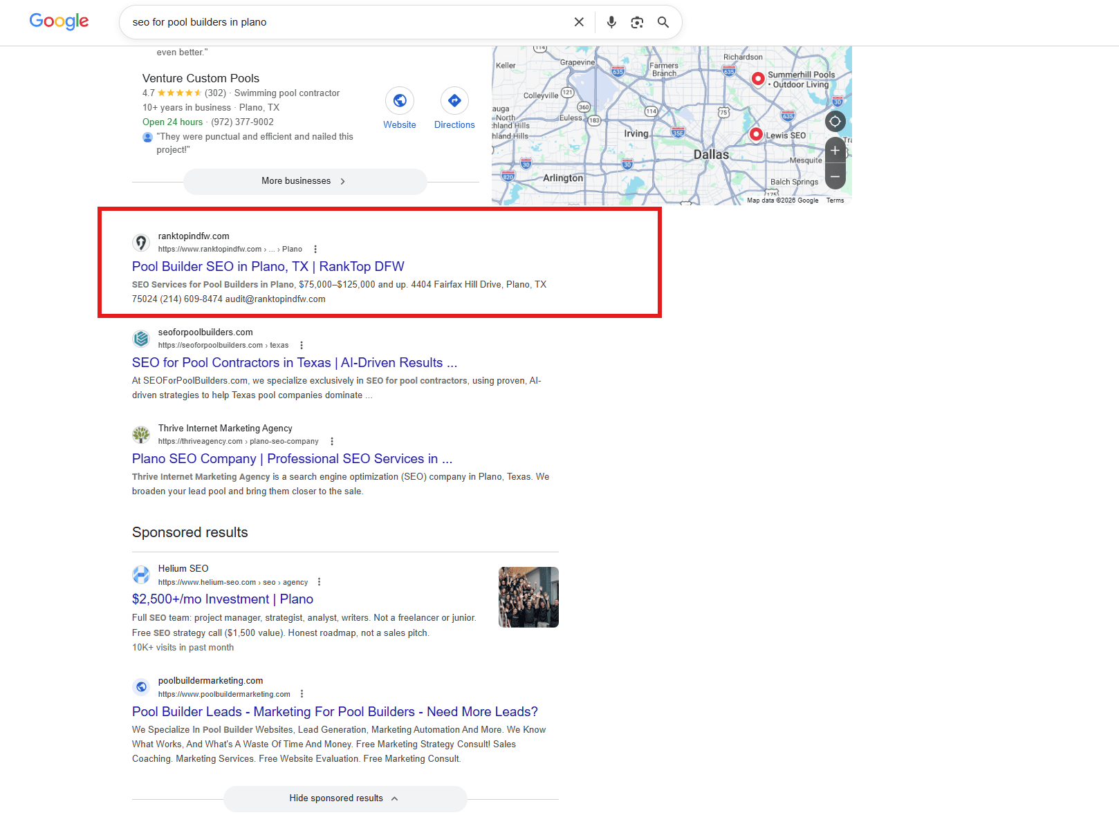Get Directions to Venture Custom Pools
This screenshot has width=1119, height=815.
coord(454,101)
